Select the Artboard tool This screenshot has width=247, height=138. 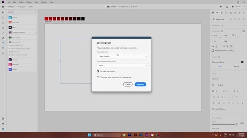point(3,48)
